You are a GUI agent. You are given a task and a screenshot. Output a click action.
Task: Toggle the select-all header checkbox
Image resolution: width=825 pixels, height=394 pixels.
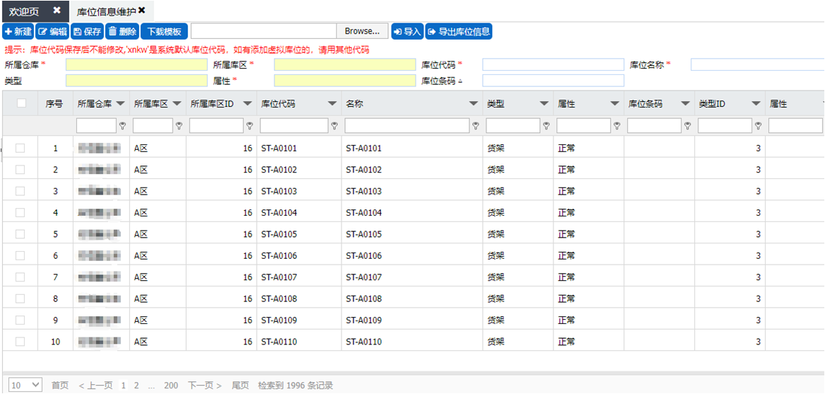pos(21,103)
